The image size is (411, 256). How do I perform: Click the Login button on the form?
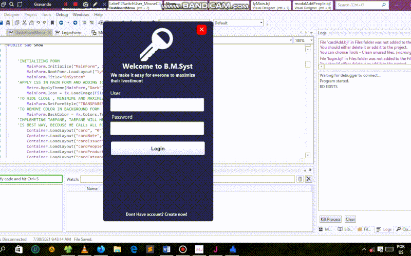(158, 148)
